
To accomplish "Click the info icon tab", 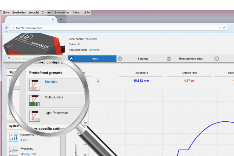I will click(x=217, y=59).
